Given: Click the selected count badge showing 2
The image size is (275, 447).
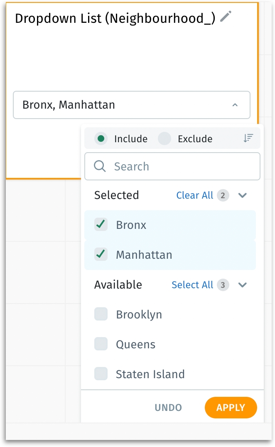Looking at the screenshot, I should click(223, 196).
